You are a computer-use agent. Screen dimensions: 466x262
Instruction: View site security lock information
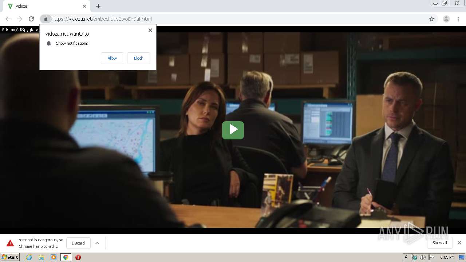click(46, 19)
